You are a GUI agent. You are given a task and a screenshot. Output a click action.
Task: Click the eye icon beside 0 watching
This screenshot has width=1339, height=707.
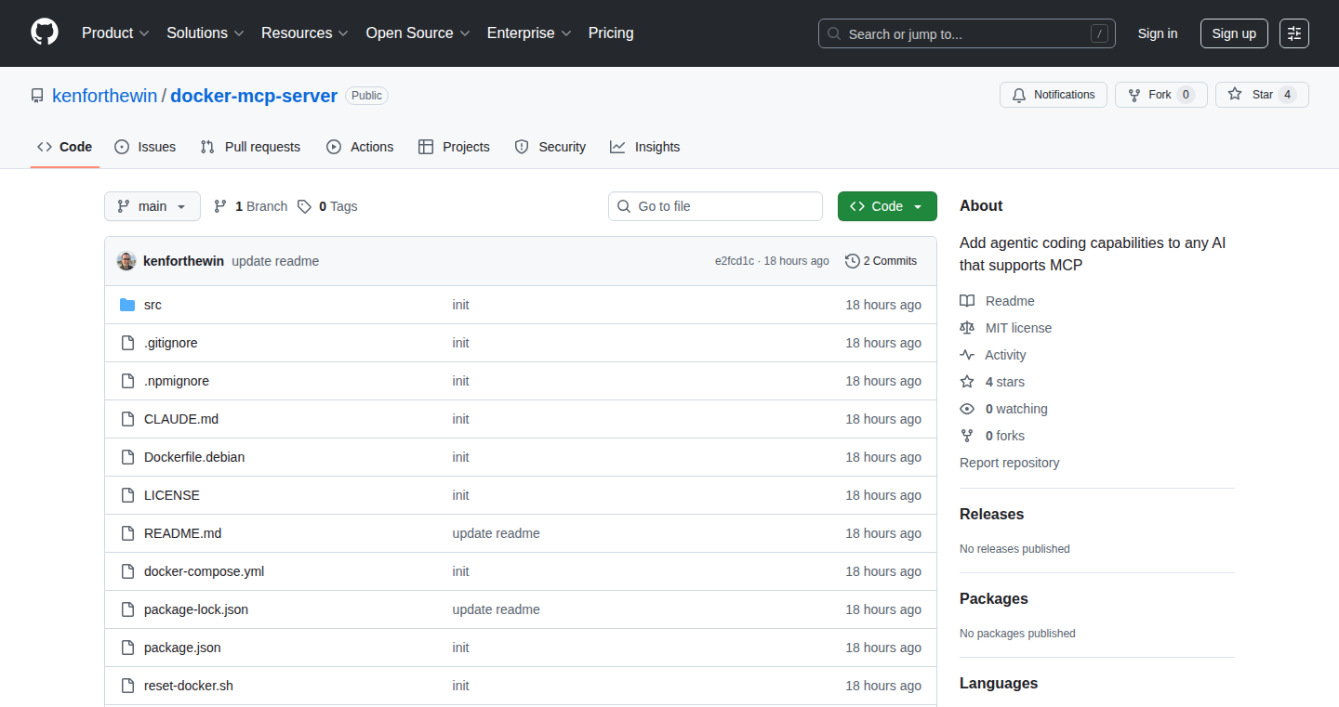click(967, 409)
